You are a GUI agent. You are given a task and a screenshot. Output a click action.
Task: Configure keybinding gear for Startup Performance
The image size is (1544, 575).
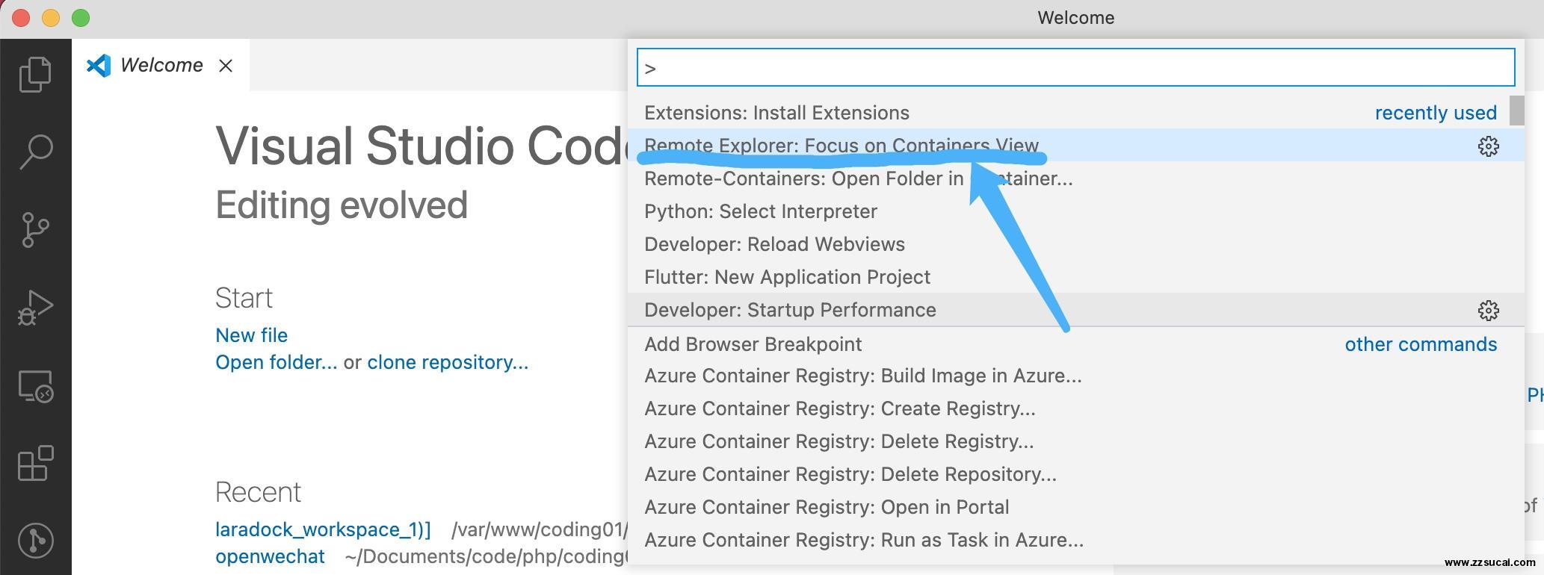[1488, 310]
